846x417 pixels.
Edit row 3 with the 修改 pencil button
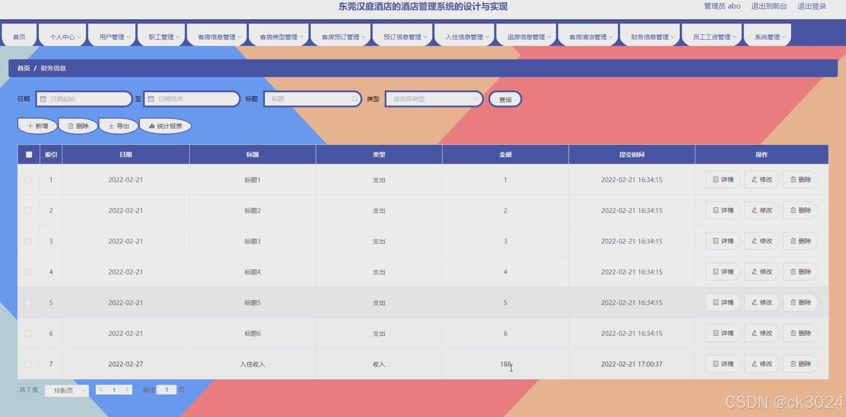pyautogui.click(x=762, y=241)
